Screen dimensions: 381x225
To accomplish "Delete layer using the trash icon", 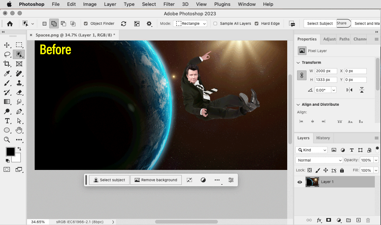I will coord(368,220).
